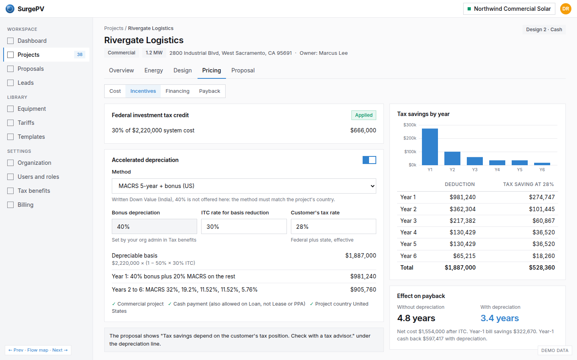
Task: Click the Tax benefits sidebar icon
Action: (10, 191)
